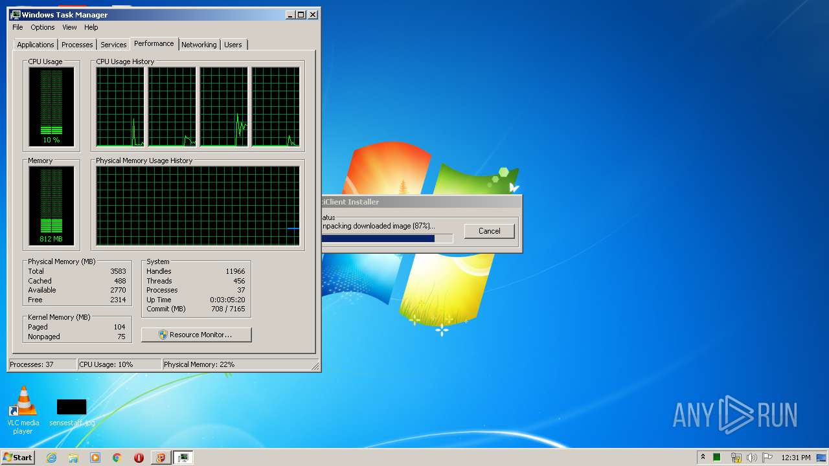Switch to the Processes tab
The height and width of the screenshot is (466, 829).
pyautogui.click(x=77, y=45)
